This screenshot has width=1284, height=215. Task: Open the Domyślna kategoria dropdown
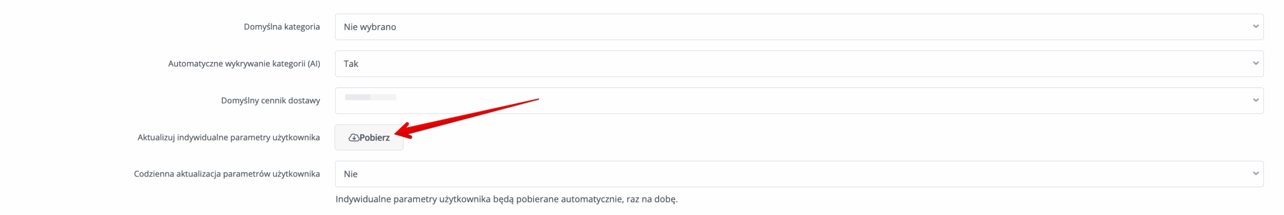[x=798, y=27]
